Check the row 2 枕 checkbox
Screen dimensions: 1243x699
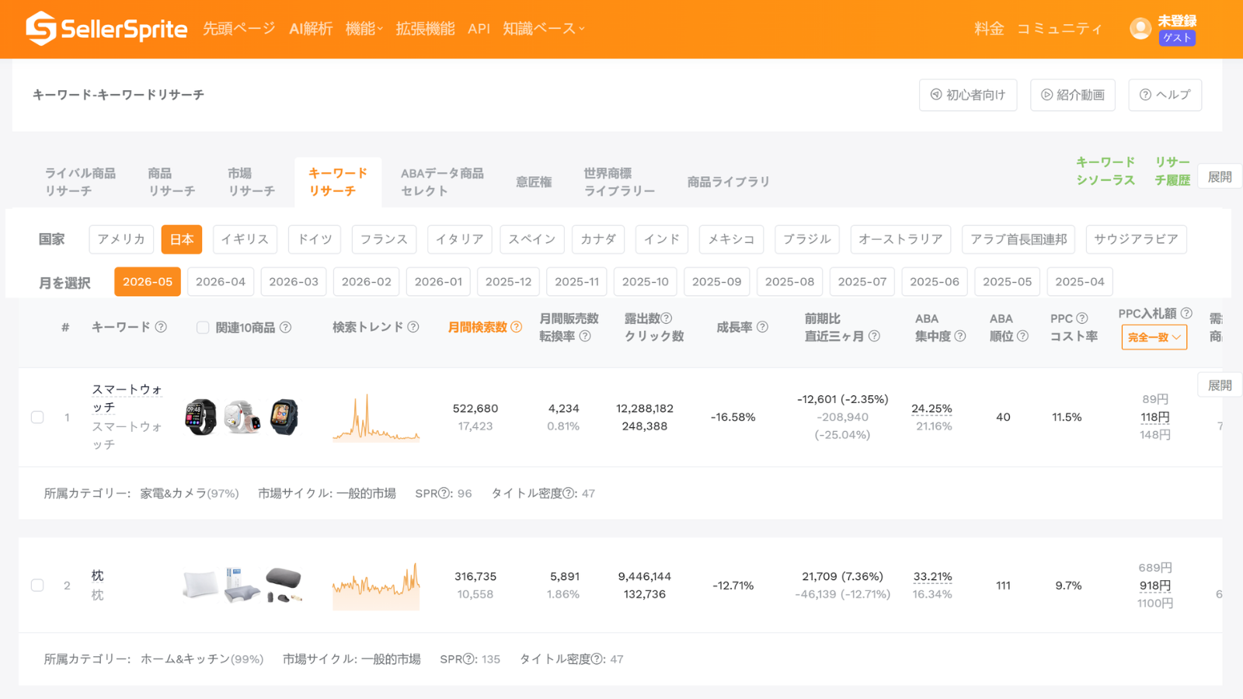point(37,585)
